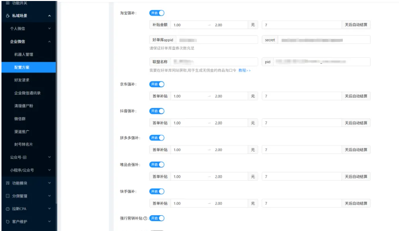Screen dimensions: 399x231
Task: Turn off the 抖音强补 toggle
Action: pyautogui.click(x=156, y=111)
